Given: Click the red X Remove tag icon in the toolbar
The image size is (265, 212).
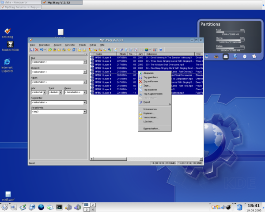Looking at the screenshot, I should click(x=37, y=50).
